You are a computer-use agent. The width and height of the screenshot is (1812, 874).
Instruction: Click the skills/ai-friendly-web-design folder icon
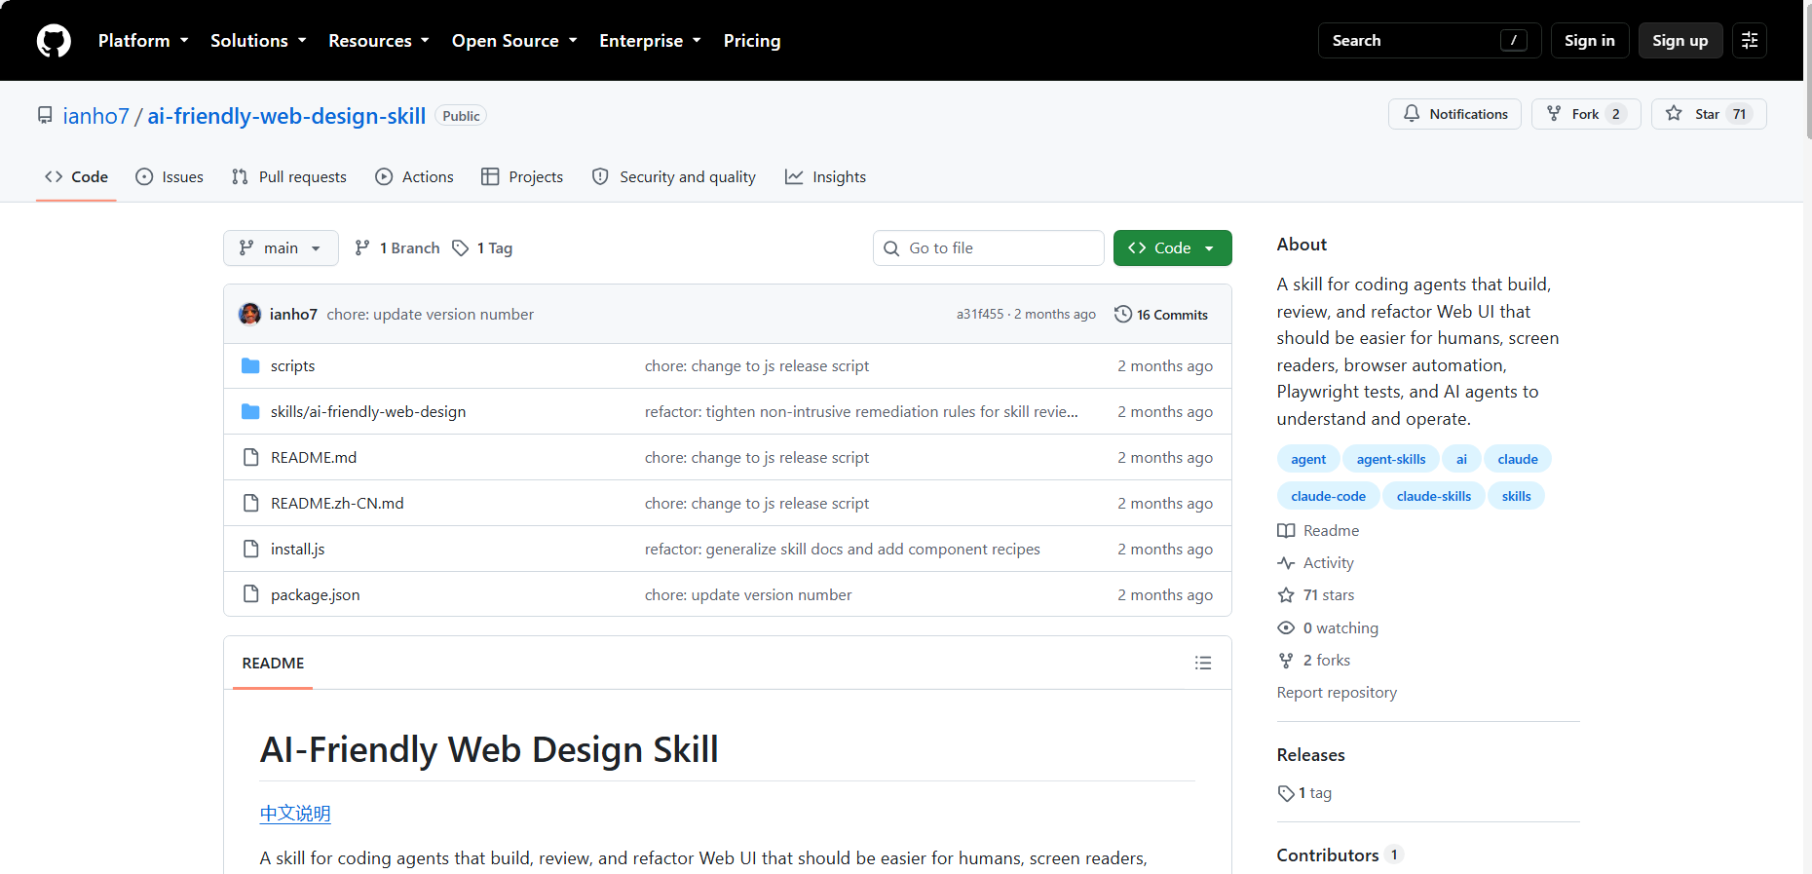[x=250, y=411]
